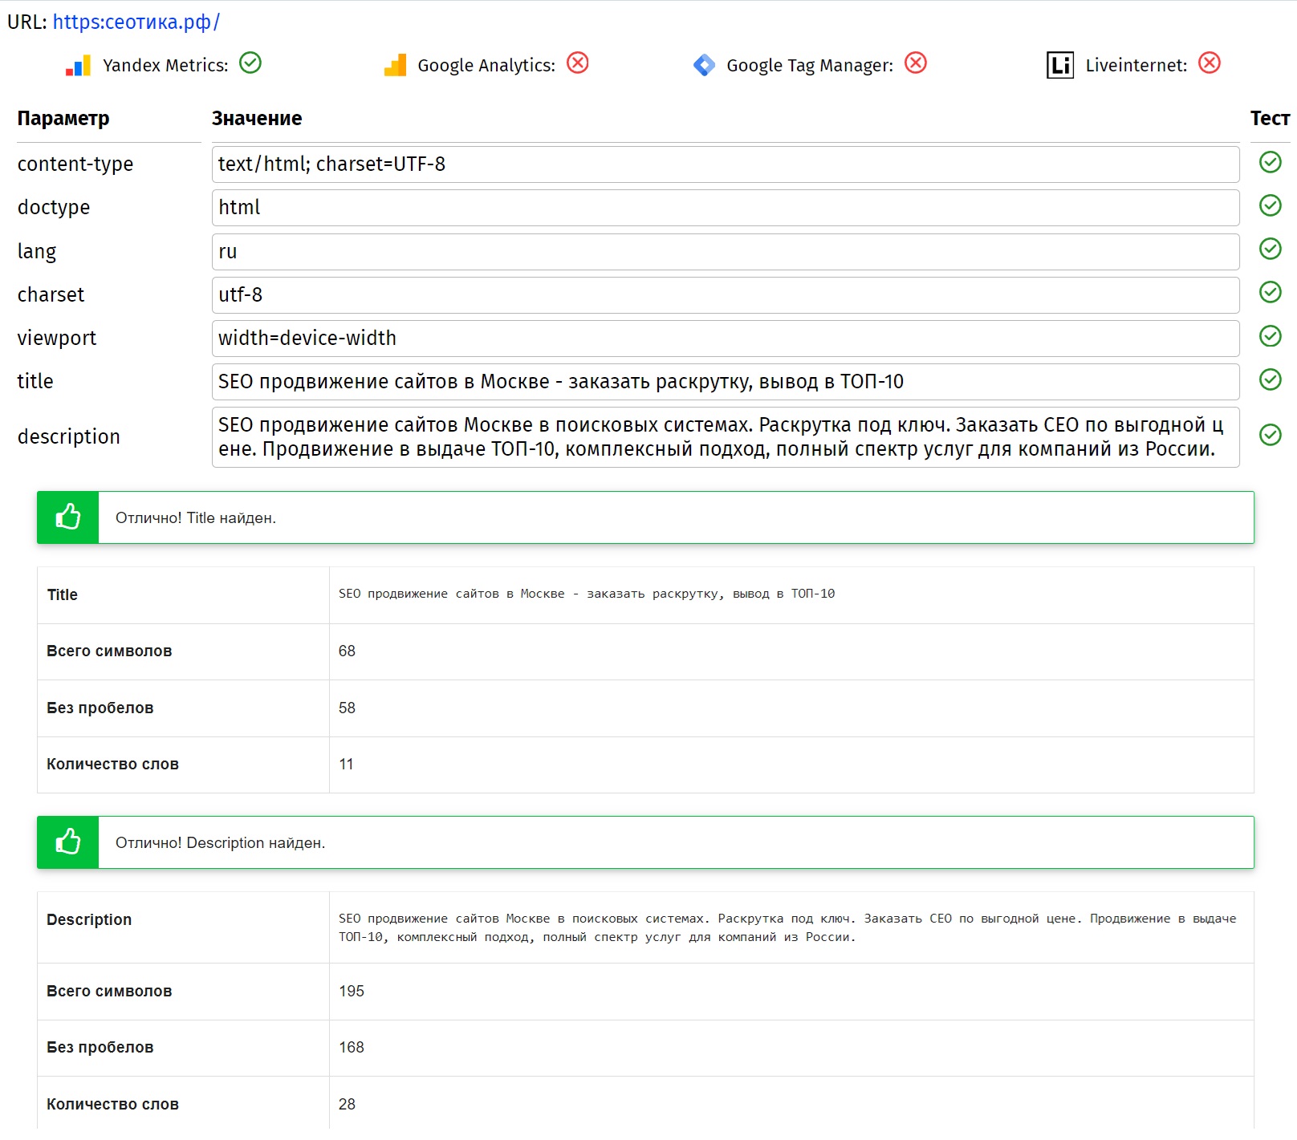Open the сеотика.рф URL link

[136, 22]
